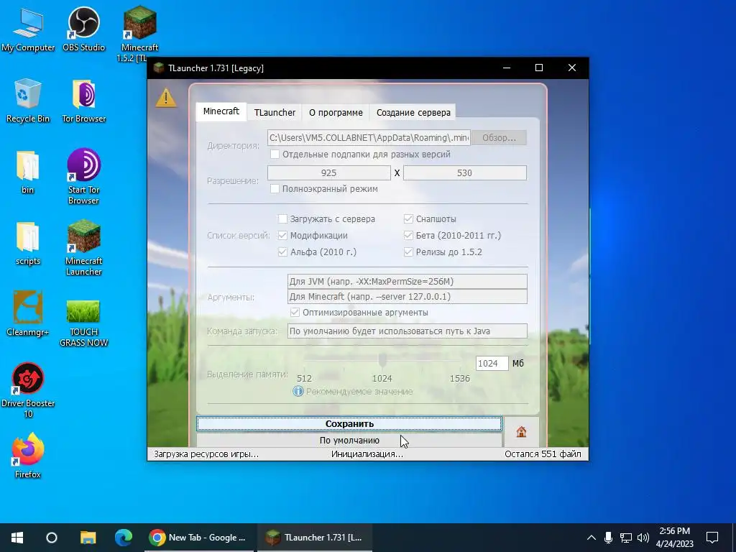Open File Explorer from the taskbar
Image resolution: width=736 pixels, height=552 pixels.
[88, 538]
